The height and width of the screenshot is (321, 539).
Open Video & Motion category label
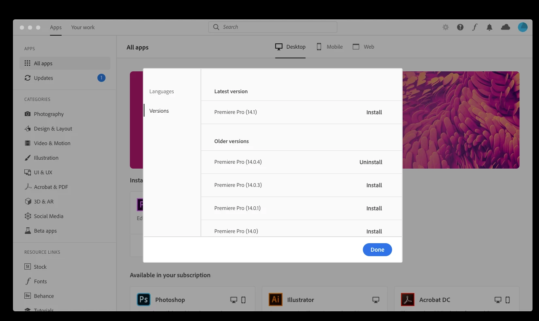point(52,143)
